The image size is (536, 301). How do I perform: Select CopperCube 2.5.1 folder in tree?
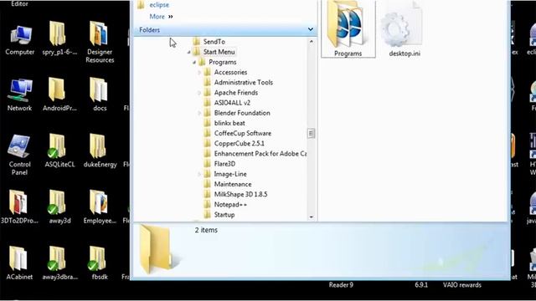pyautogui.click(x=240, y=144)
